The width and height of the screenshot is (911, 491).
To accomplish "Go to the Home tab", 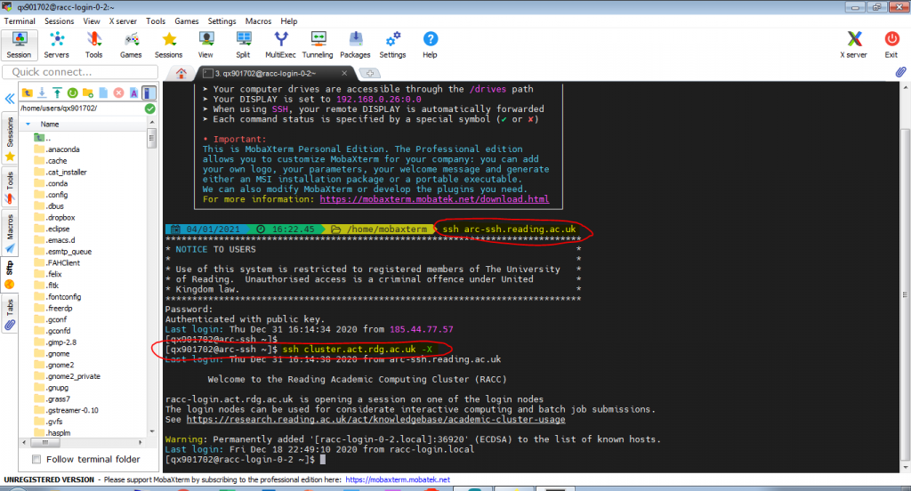I will click(181, 73).
